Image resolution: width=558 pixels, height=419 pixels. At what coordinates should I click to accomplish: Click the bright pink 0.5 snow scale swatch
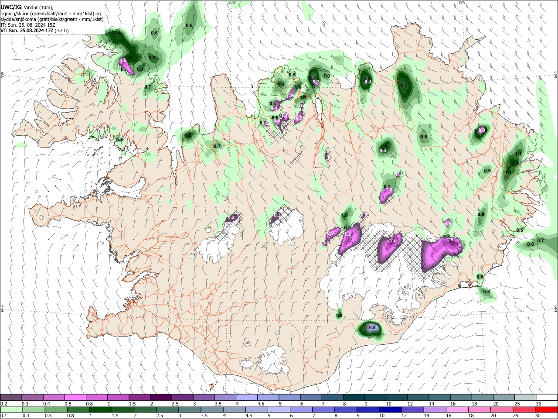click(75, 397)
